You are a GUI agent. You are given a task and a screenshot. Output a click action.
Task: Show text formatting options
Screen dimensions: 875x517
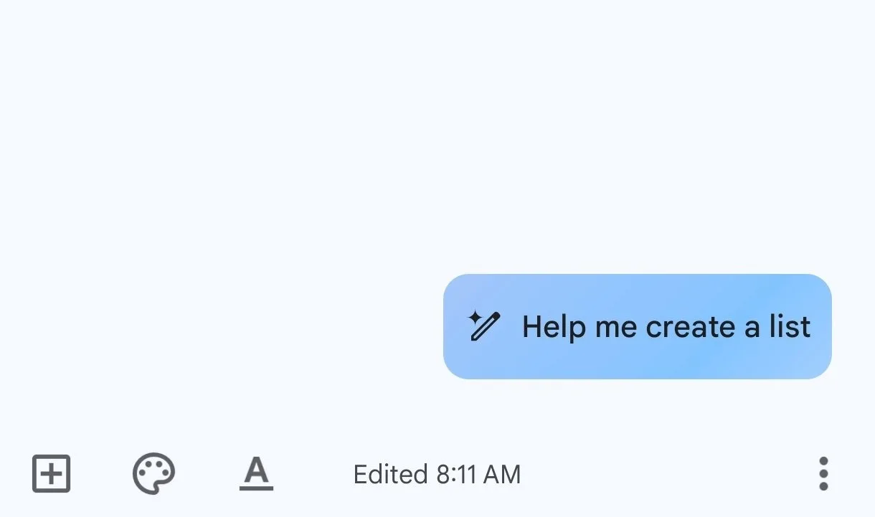(x=256, y=474)
